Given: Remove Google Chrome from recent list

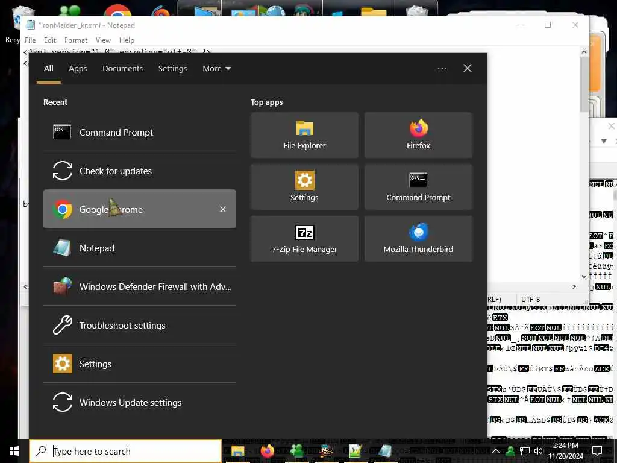Looking at the screenshot, I should click(x=223, y=209).
